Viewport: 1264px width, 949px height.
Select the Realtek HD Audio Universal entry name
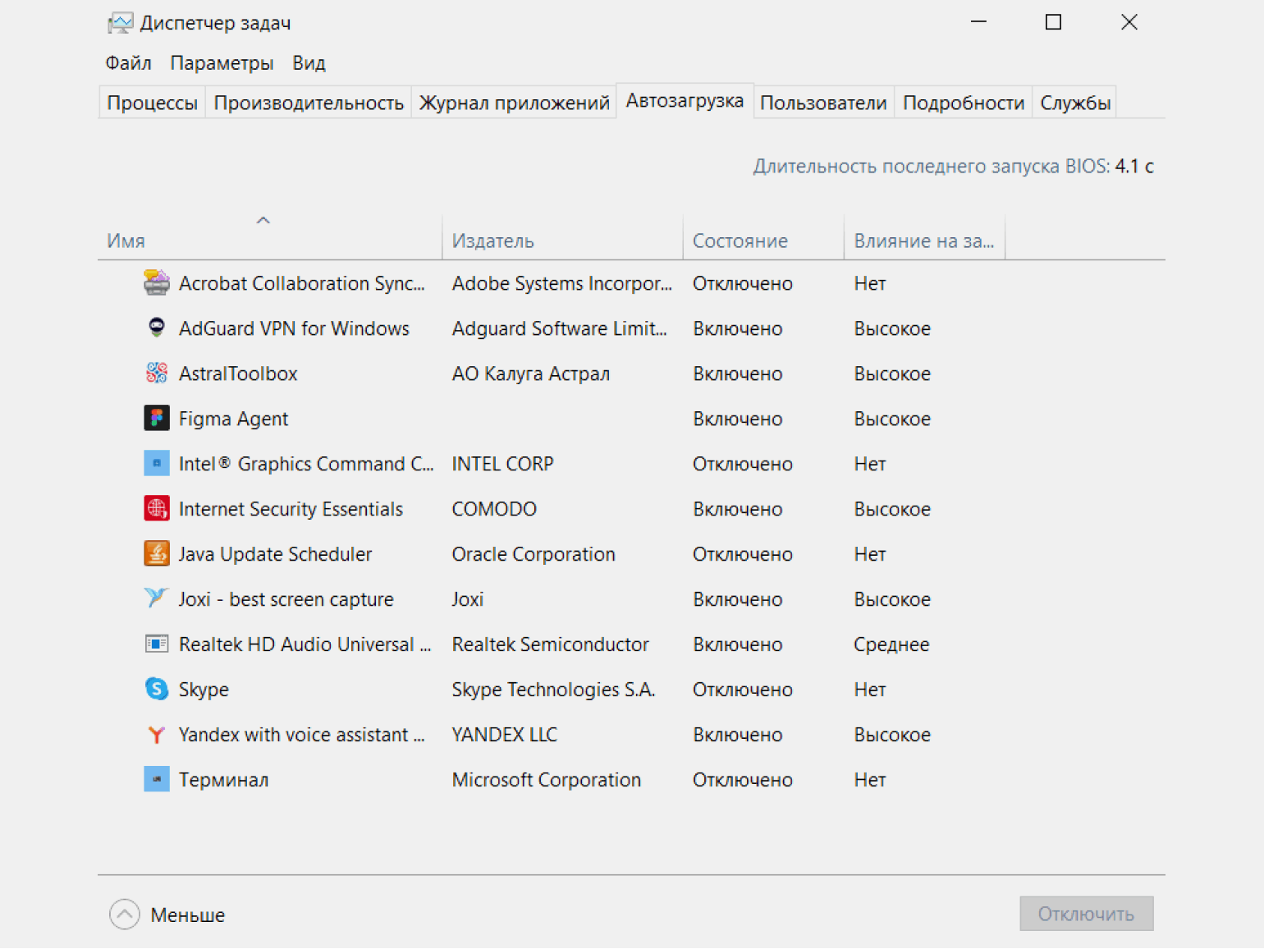point(305,644)
